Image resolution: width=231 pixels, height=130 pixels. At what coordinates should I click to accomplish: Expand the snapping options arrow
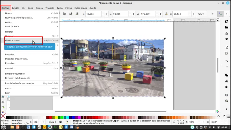click(227, 14)
